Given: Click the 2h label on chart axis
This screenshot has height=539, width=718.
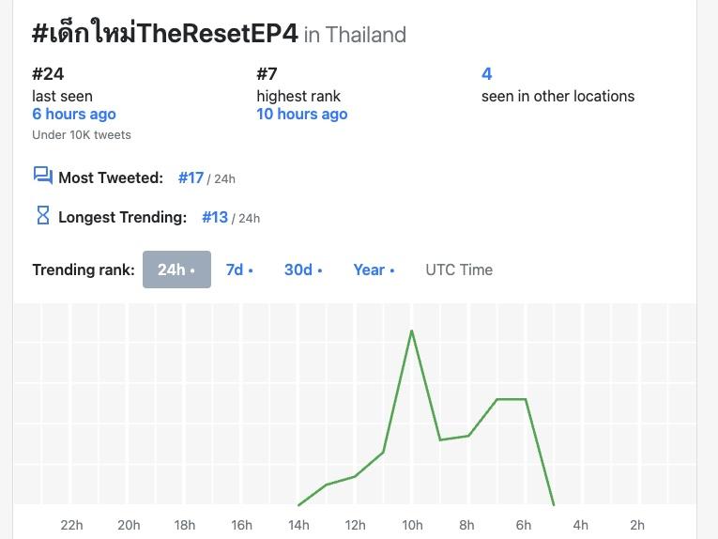Looking at the screenshot, I should click(x=637, y=525).
